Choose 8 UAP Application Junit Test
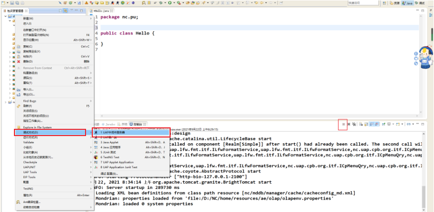Image resolution: width=434 pixels, height=212 pixels. tap(130, 167)
